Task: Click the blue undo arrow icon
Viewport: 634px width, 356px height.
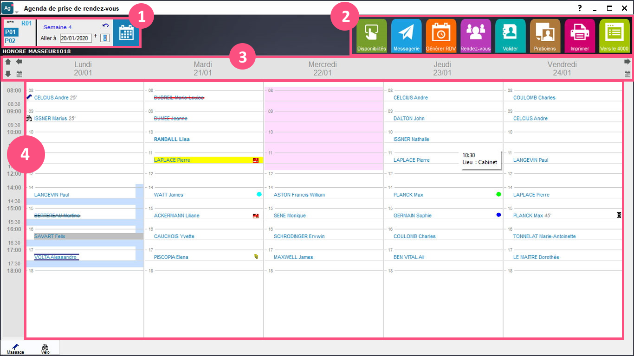Action: click(105, 26)
